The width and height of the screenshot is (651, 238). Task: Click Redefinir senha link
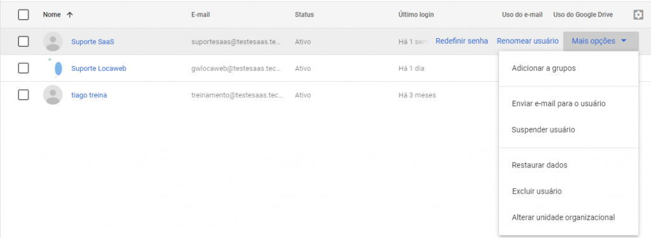pyautogui.click(x=462, y=41)
